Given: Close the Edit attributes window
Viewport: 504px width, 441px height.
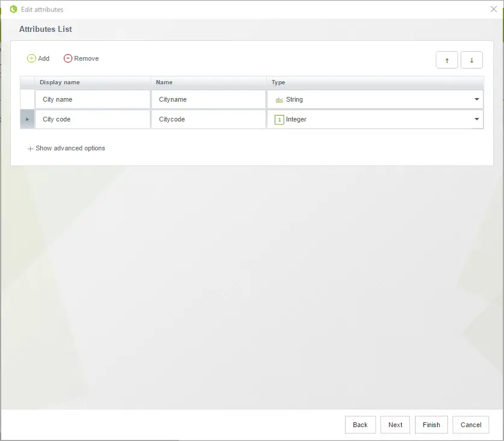Looking at the screenshot, I should (x=494, y=9).
